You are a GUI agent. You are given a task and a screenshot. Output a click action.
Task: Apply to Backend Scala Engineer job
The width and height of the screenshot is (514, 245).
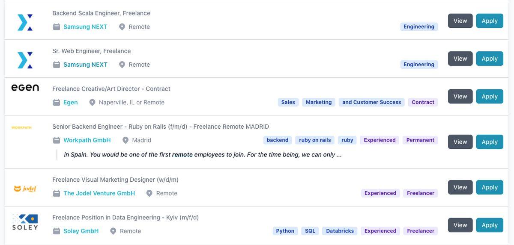[489, 21]
